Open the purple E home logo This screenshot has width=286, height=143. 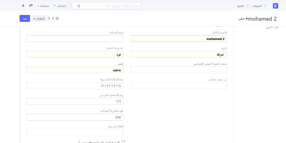point(276,6)
